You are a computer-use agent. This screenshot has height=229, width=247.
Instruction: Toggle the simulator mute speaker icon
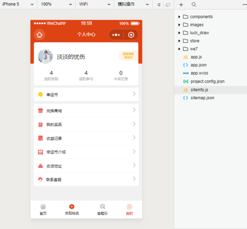(159, 5)
